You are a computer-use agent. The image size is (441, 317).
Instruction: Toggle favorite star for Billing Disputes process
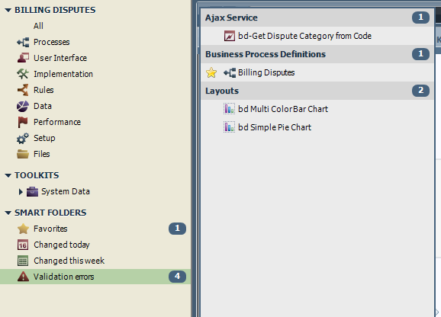coord(211,72)
